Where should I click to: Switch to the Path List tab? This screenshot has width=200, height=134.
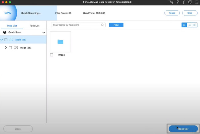(34, 26)
